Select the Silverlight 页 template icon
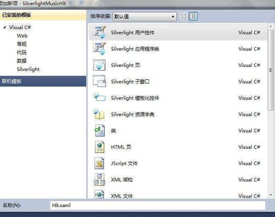275x217 pixels. (99, 65)
